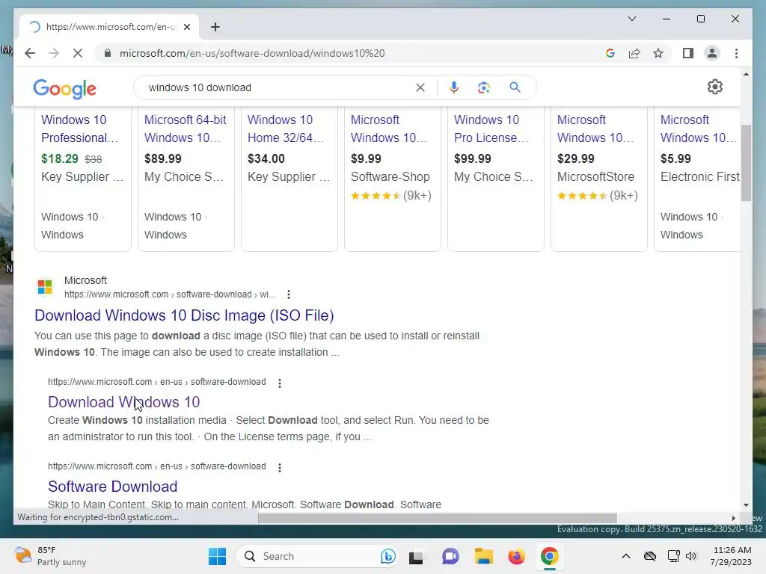Open Chrome side panel

pyautogui.click(x=688, y=53)
